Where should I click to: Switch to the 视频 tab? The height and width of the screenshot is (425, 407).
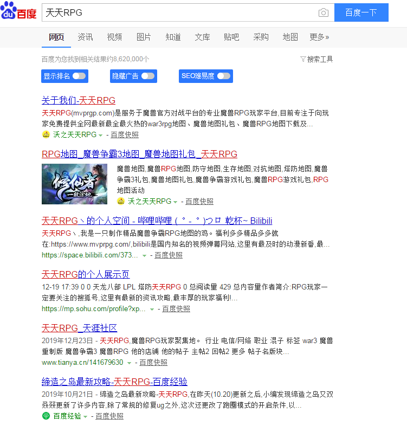tap(115, 37)
